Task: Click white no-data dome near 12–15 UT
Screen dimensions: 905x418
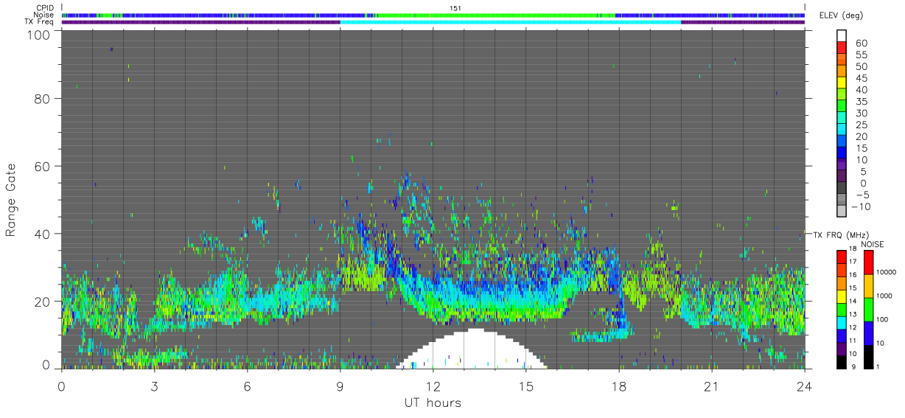Action: (x=472, y=350)
